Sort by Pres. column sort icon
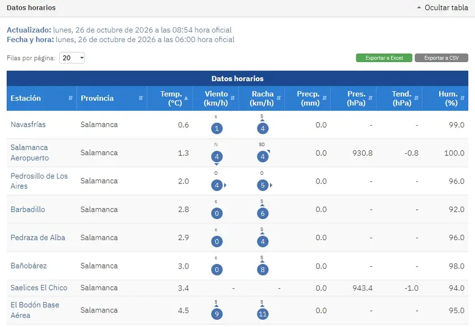 tap(370, 98)
